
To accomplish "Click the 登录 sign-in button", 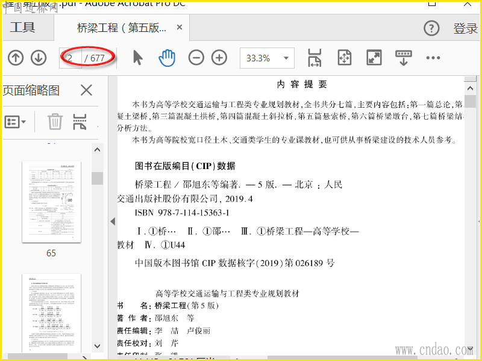I will click(x=465, y=28).
